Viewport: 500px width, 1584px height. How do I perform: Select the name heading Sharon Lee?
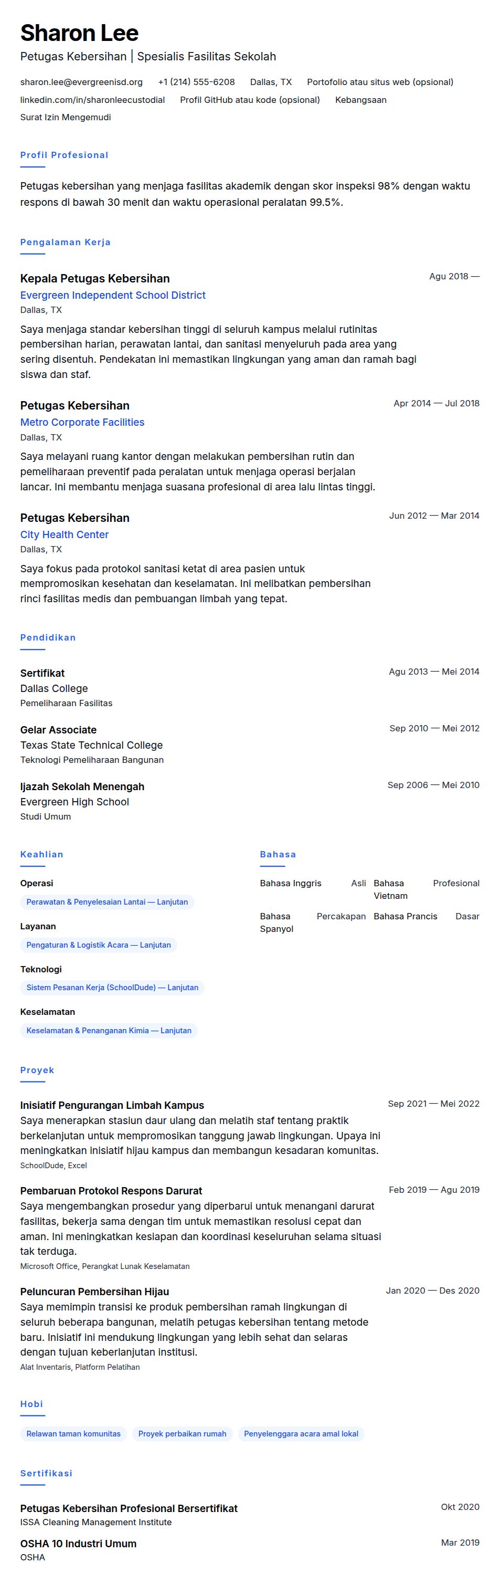(x=79, y=33)
